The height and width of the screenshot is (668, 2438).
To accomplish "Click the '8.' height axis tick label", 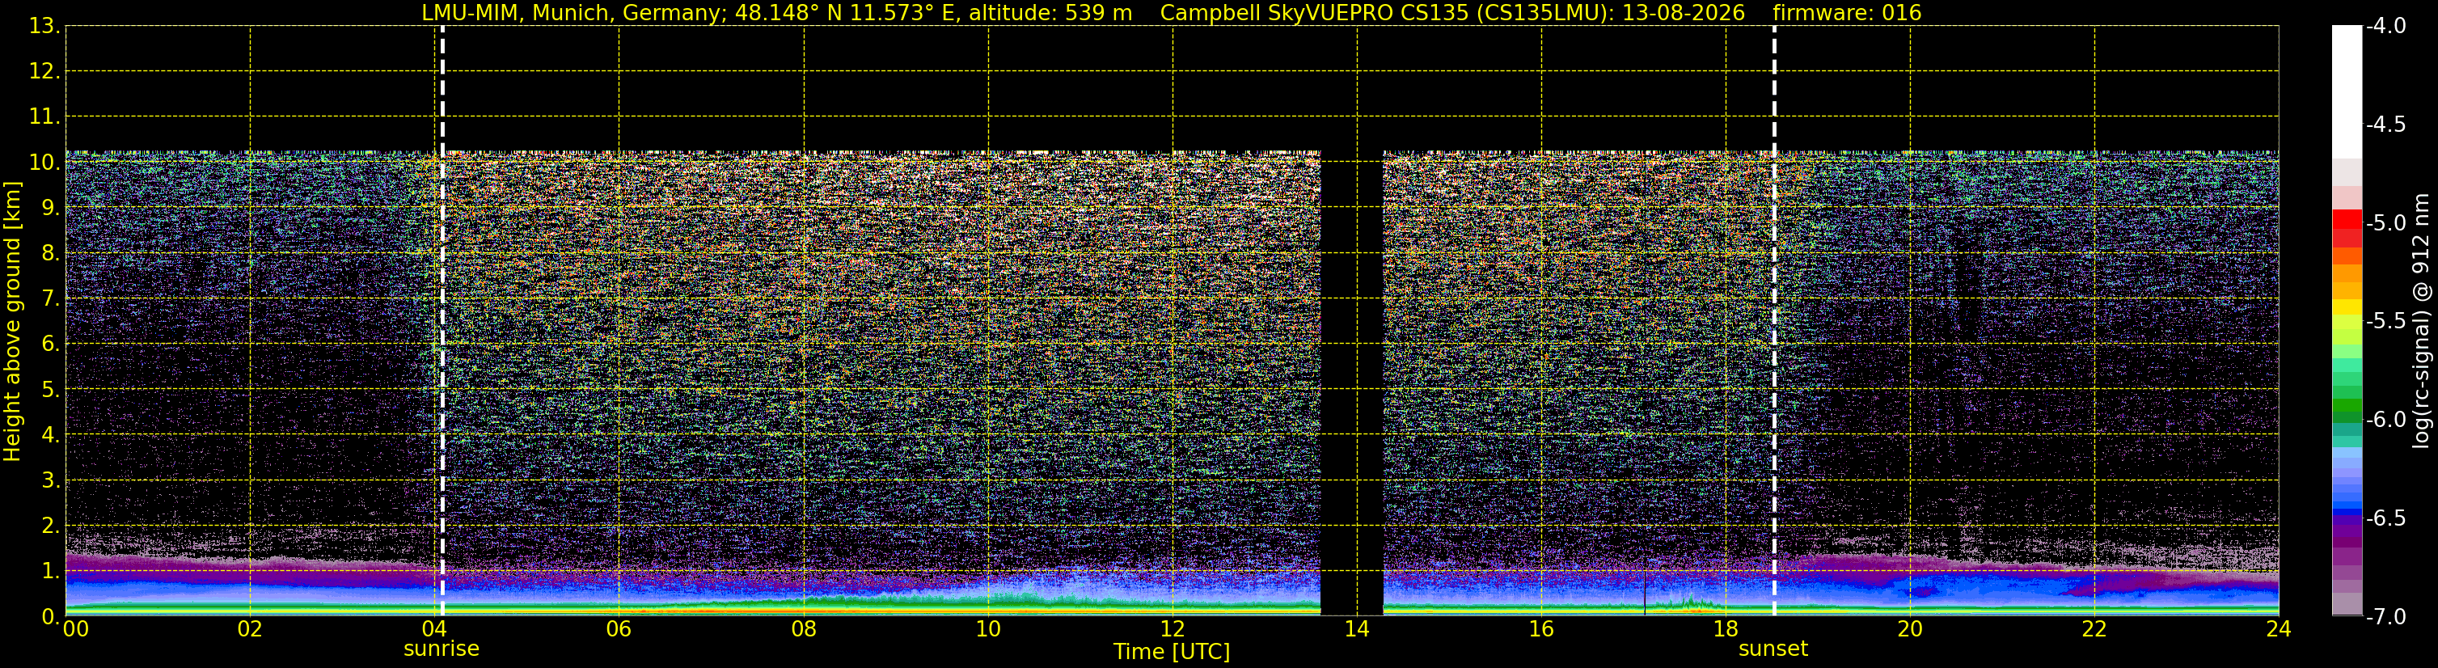I will 51,254.
